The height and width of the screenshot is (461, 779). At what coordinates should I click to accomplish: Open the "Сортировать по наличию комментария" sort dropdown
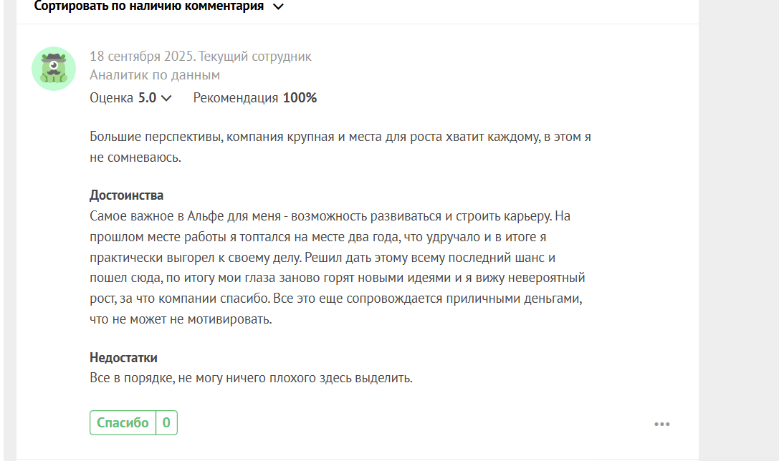pyautogui.click(x=158, y=6)
